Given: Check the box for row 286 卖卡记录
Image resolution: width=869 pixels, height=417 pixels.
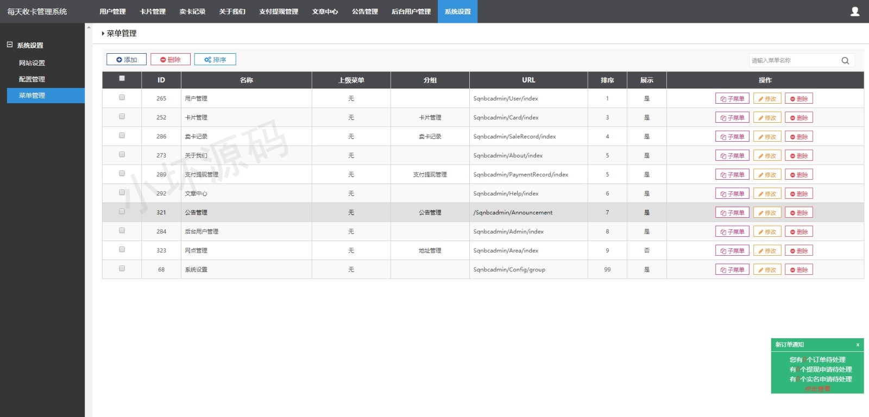Looking at the screenshot, I should pos(122,136).
